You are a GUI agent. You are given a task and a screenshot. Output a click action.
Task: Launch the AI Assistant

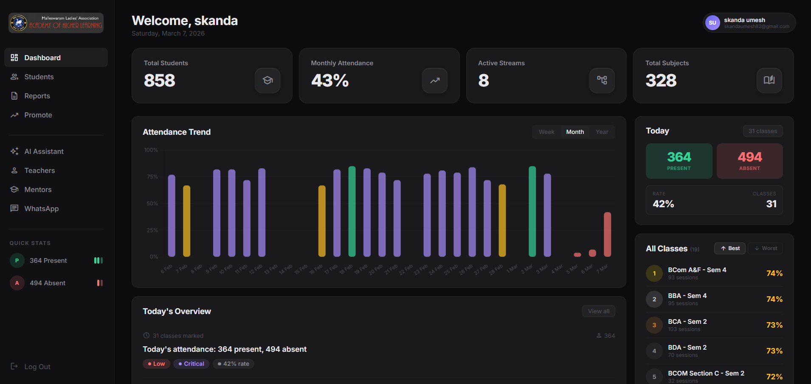pyautogui.click(x=44, y=151)
